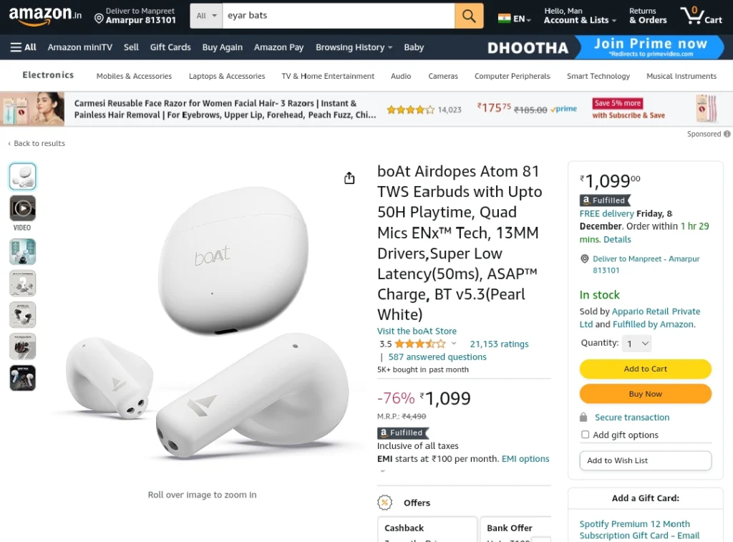Expand the star rating breakdown chevron

(453, 343)
